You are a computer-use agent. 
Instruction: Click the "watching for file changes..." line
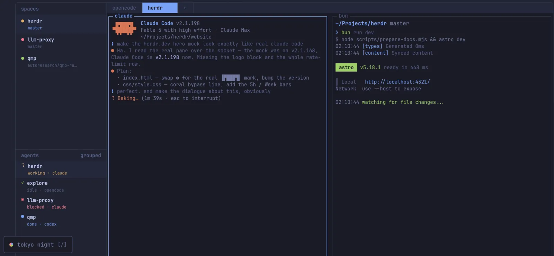point(403,102)
